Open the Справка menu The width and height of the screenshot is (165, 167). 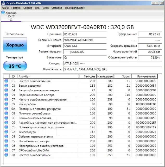(x=57, y=8)
